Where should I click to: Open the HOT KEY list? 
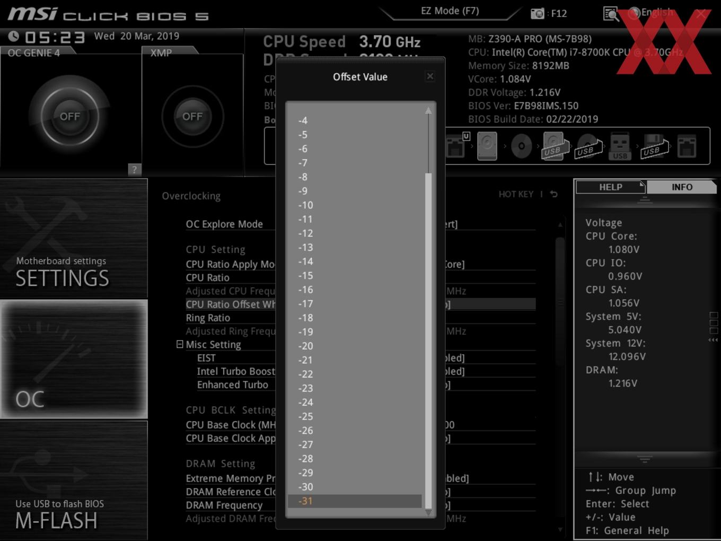[x=516, y=194]
